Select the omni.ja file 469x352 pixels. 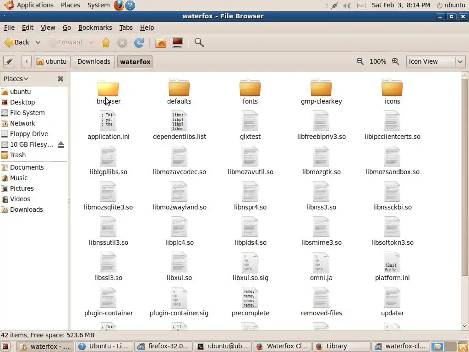pos(321,267)
